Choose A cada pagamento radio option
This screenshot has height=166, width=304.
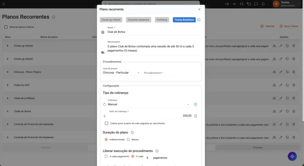click(106, 156)
